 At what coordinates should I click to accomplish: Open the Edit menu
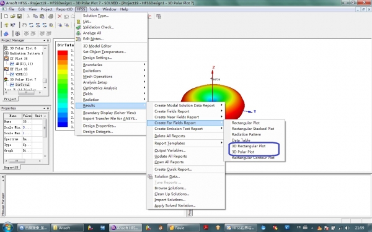coord(21,9)
